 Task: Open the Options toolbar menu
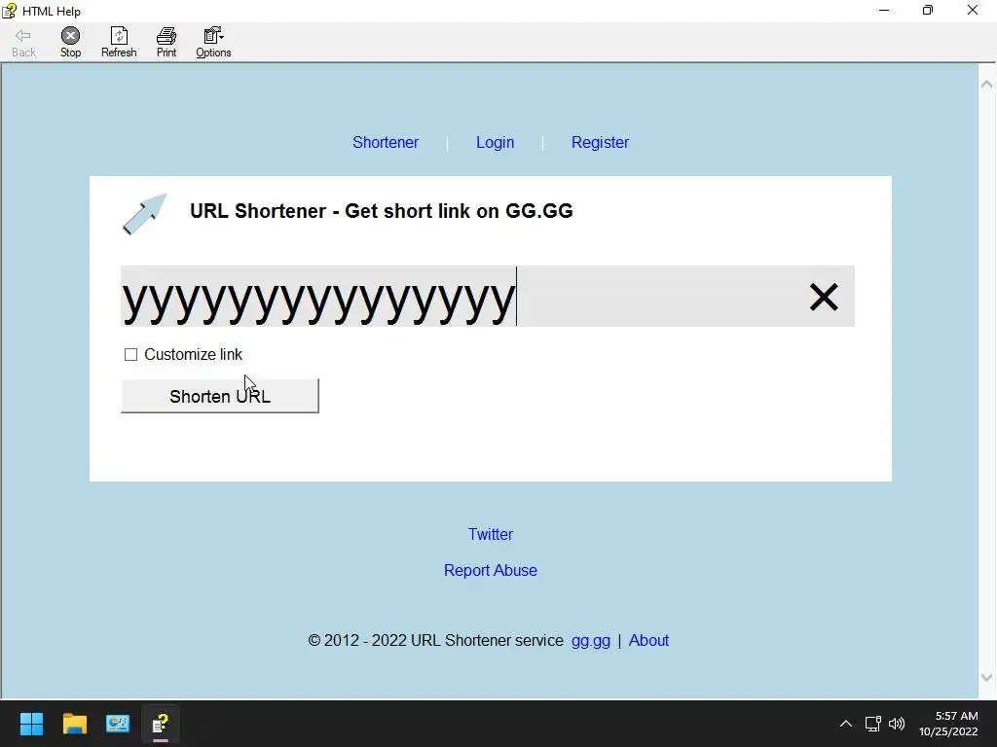coord(213,43)
